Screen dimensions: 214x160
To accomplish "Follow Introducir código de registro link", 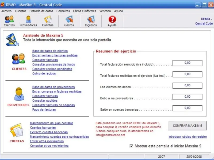I will 188,137.
